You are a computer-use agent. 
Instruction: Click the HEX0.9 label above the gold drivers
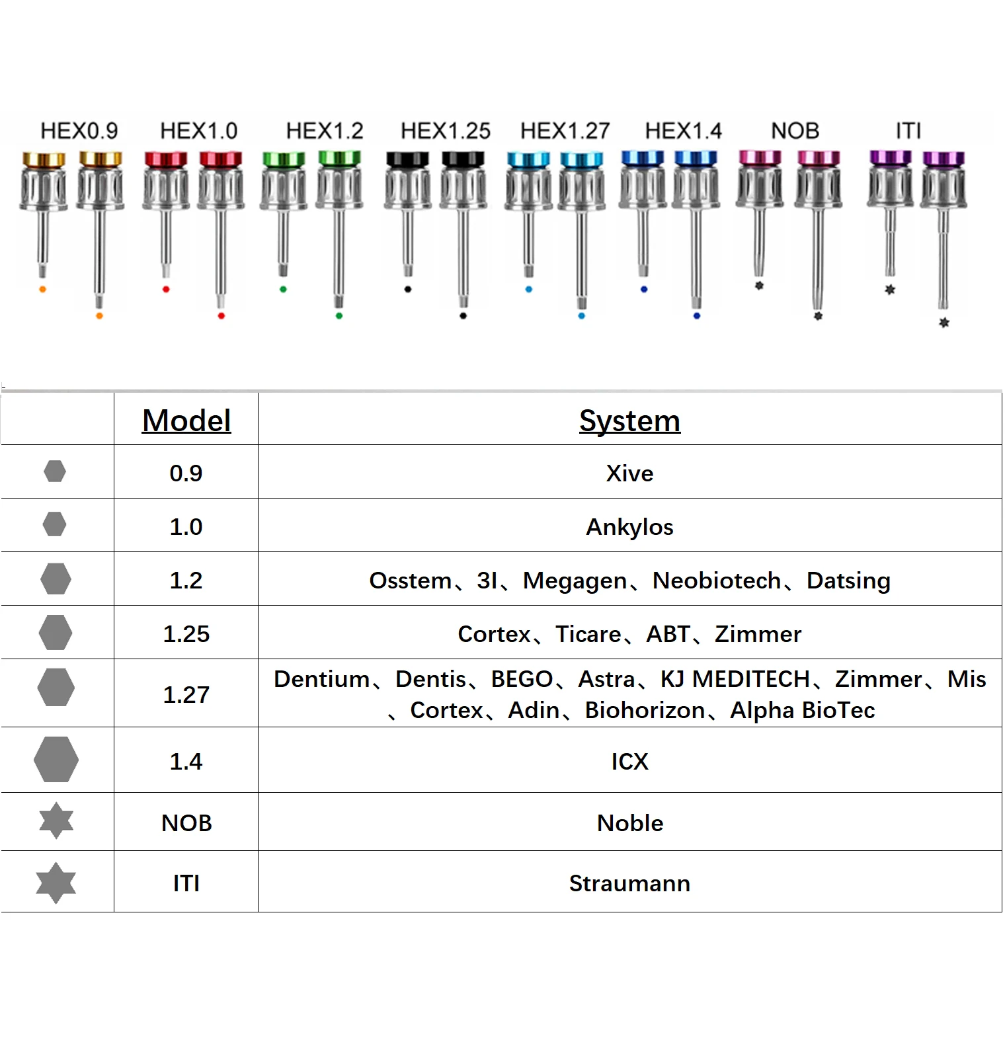pyautogui.click(x=79, y=131)
